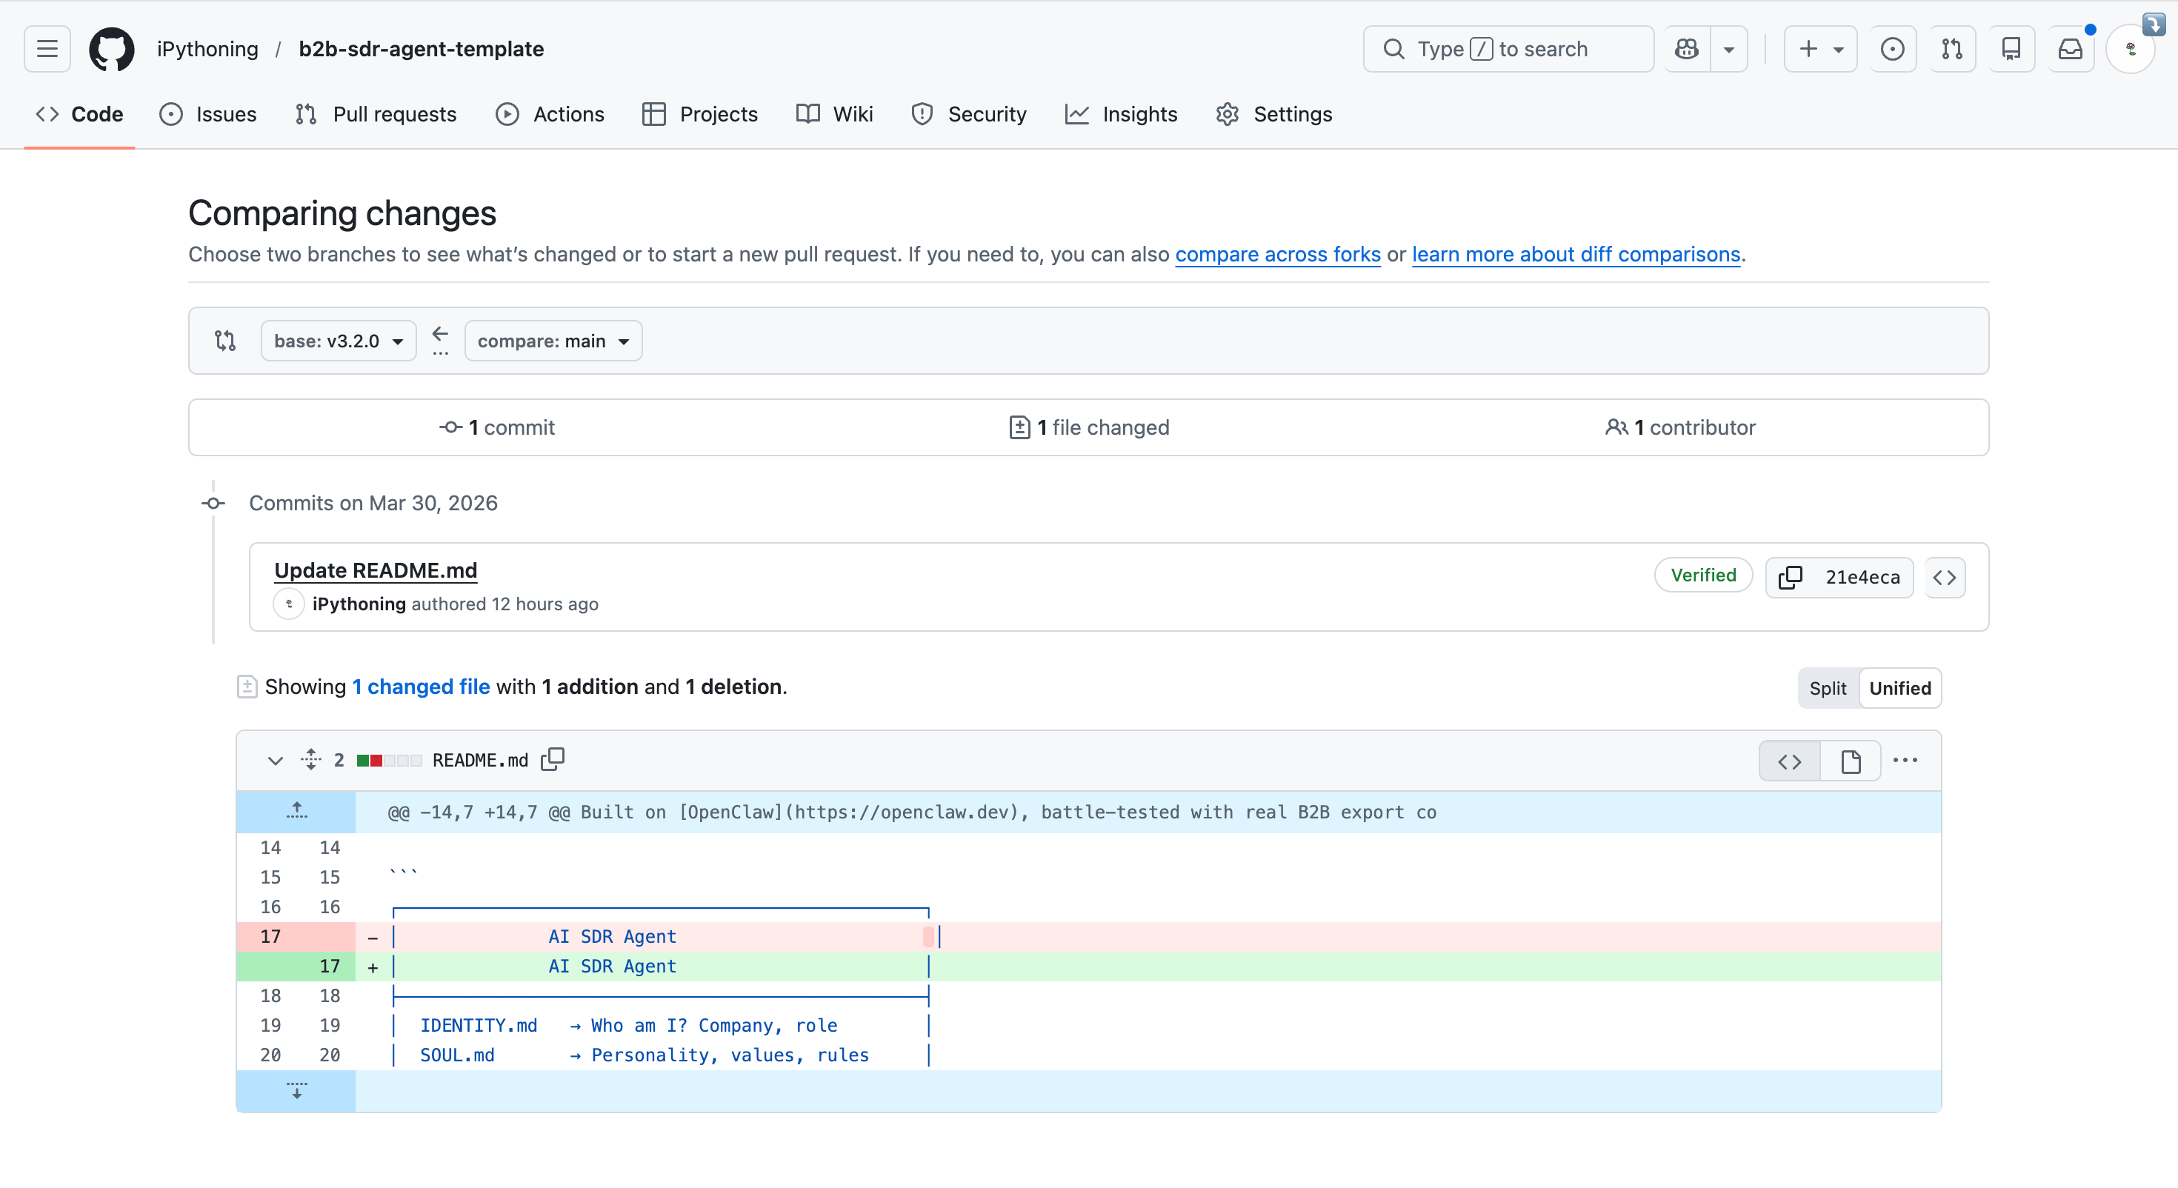This screenshot has width=2178, height=1188.
Task: Open the Copilot chat icon
Action: click(1687, 49)
